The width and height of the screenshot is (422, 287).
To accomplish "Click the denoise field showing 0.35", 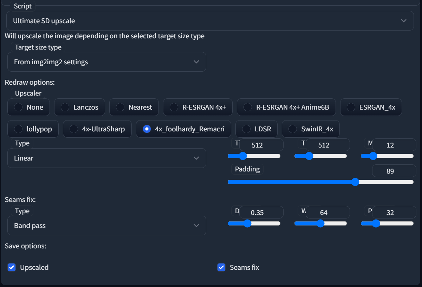I will [x=261, y=212].
